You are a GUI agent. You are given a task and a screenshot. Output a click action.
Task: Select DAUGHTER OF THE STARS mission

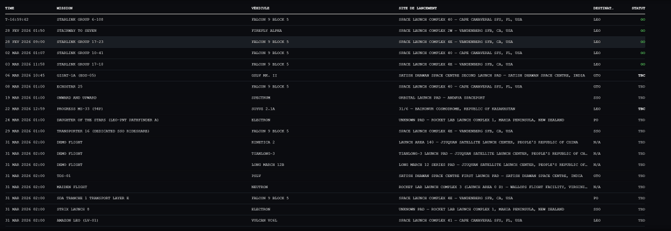click(107, 120)
